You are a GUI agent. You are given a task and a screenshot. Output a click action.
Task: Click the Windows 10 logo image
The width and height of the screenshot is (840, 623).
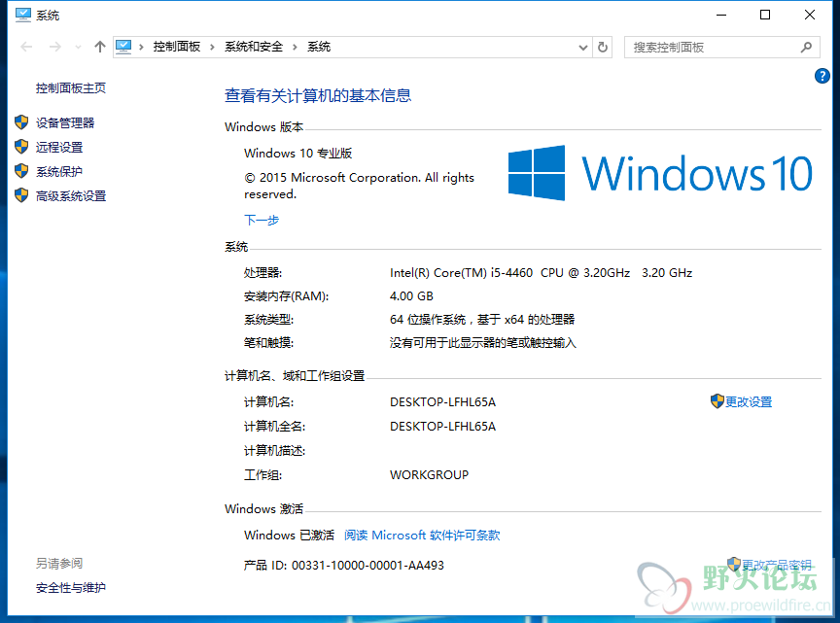coord(660,173)
